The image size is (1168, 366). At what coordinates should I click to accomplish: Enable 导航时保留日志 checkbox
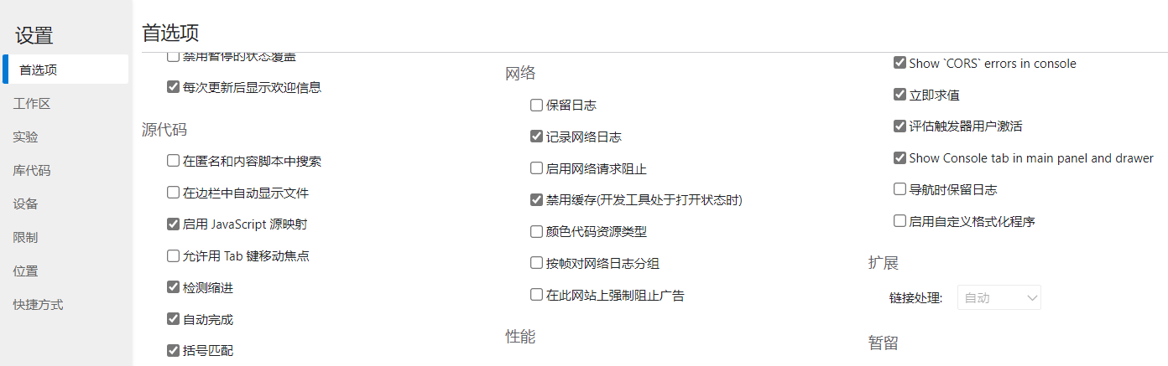point(900,189)
